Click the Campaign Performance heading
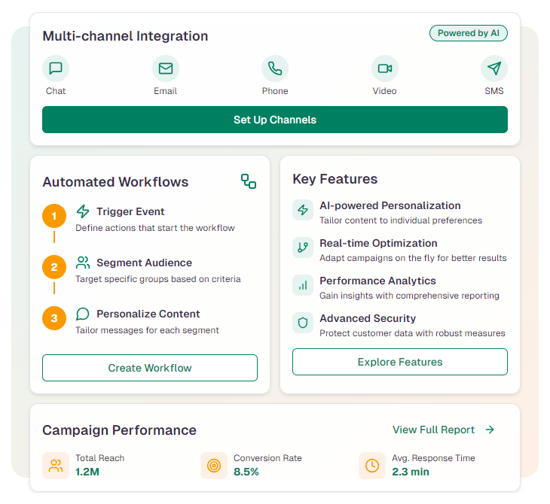 119,430
